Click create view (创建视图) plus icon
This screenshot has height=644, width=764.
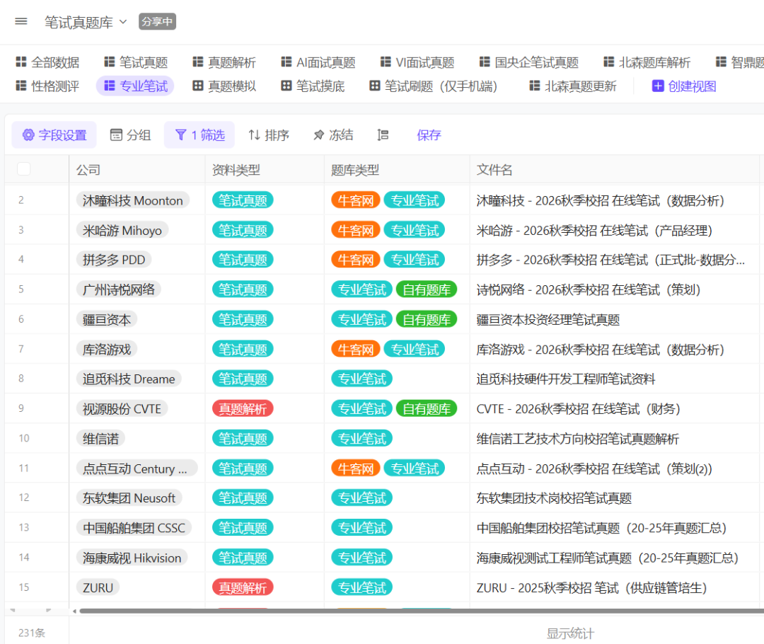(657, 86)
